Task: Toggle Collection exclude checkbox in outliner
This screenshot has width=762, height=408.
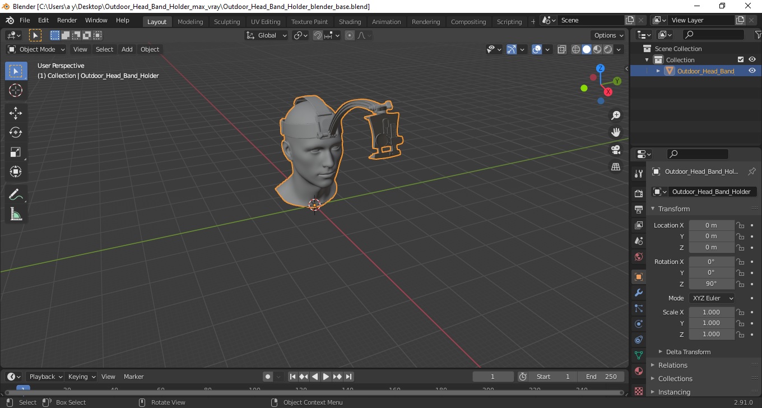Action: tap(741, 59)
